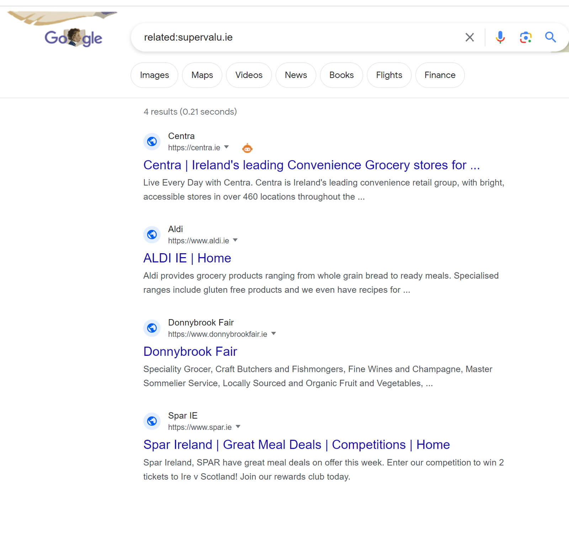569x547 pixels.
Task: Clear the search query with the X icon
Action: [x=469, y=37]
